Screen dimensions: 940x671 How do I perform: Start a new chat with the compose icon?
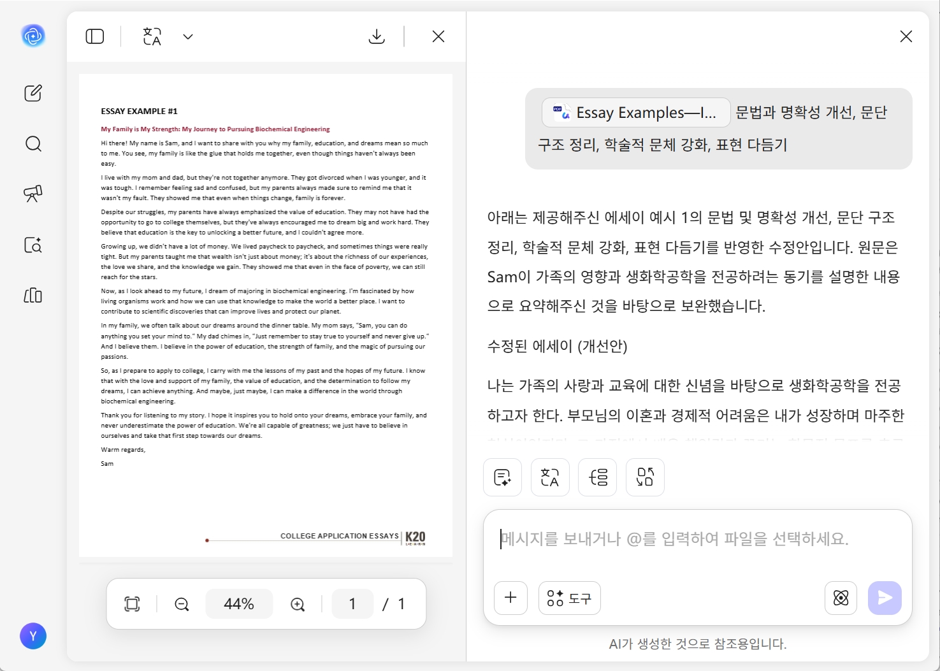pos(33,93)
